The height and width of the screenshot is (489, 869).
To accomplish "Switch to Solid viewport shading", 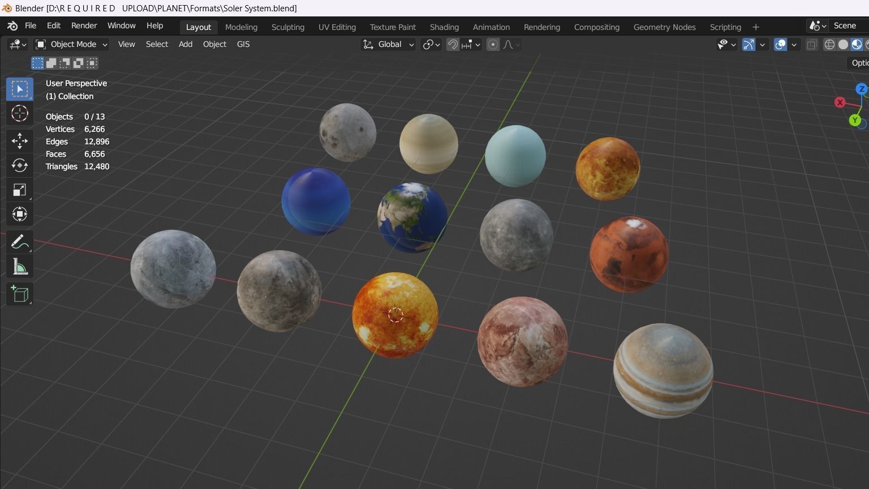I will click(843, 45).
